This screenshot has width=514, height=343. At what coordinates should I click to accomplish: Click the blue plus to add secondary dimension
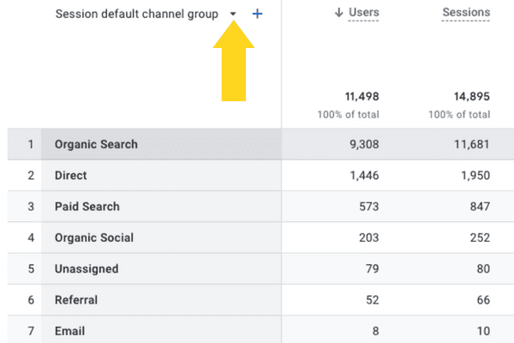click(258, 14)
